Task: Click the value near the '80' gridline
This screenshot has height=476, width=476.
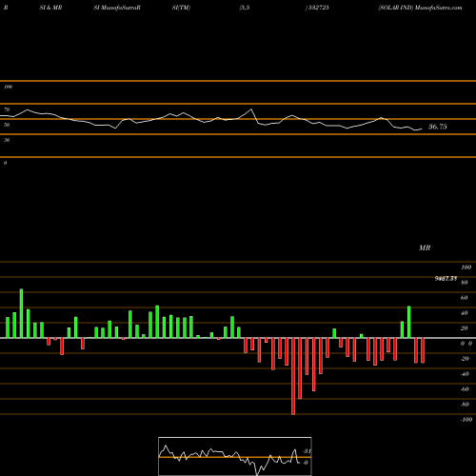Action: pyautogui.click(x=446, y=279)
